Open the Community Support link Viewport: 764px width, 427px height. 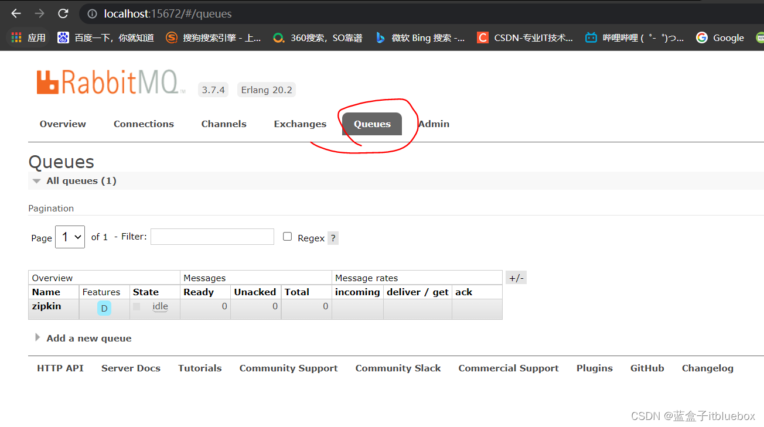[288, 368]
